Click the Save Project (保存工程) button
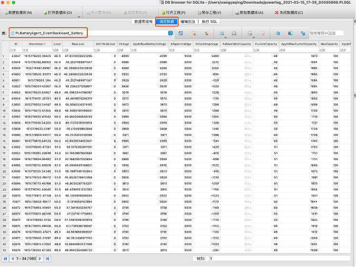 (x=209, y=13)
